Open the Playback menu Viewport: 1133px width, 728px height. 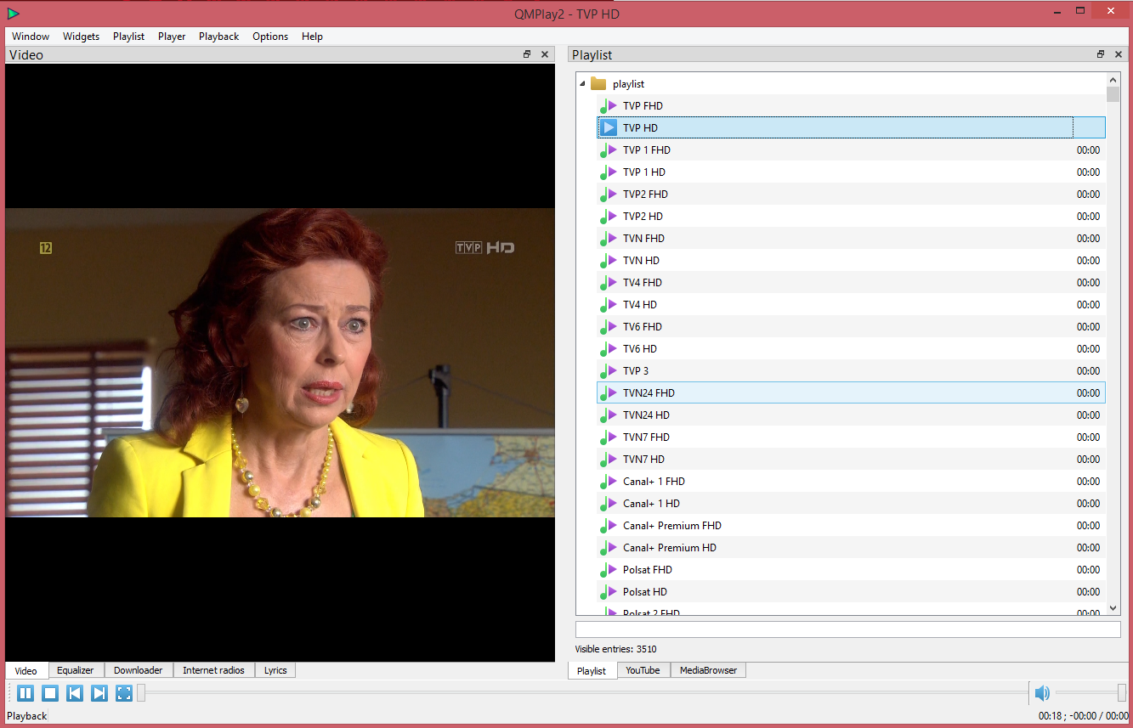pyautogui.click(x=219, y=37)
